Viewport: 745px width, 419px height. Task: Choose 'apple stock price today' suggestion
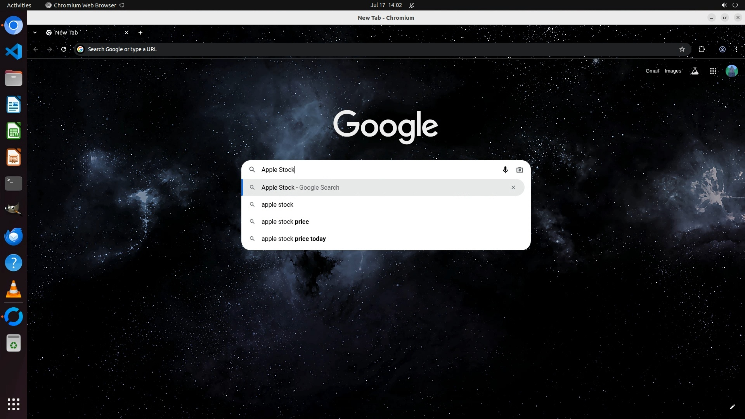(293, 239)
